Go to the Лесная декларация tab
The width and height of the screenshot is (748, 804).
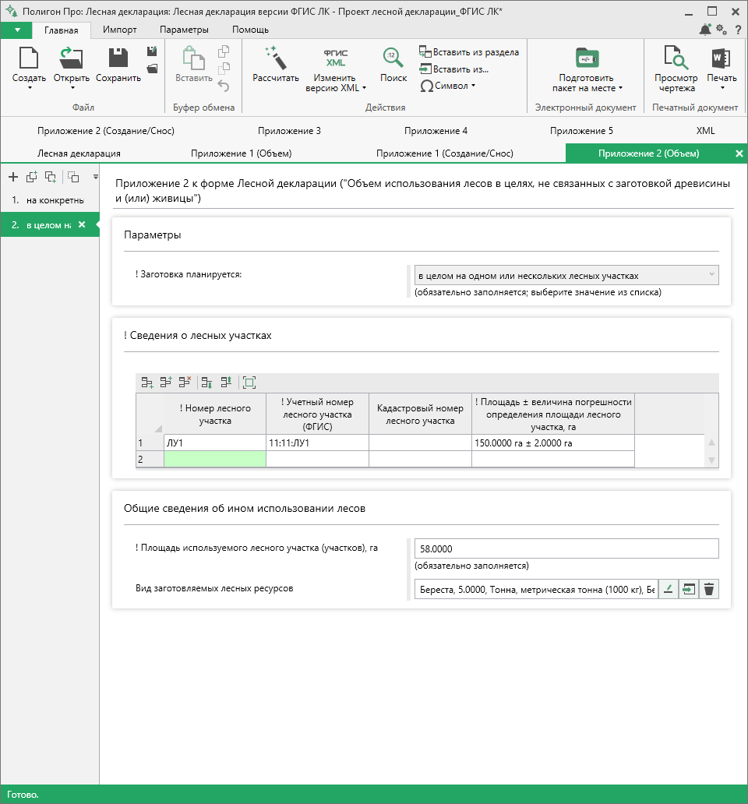click(x=79, y=153)
